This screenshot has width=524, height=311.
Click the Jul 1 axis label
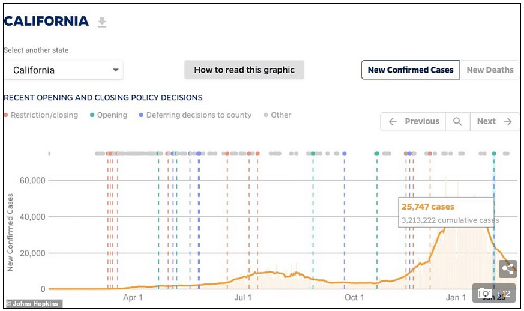tap(242, 298)
